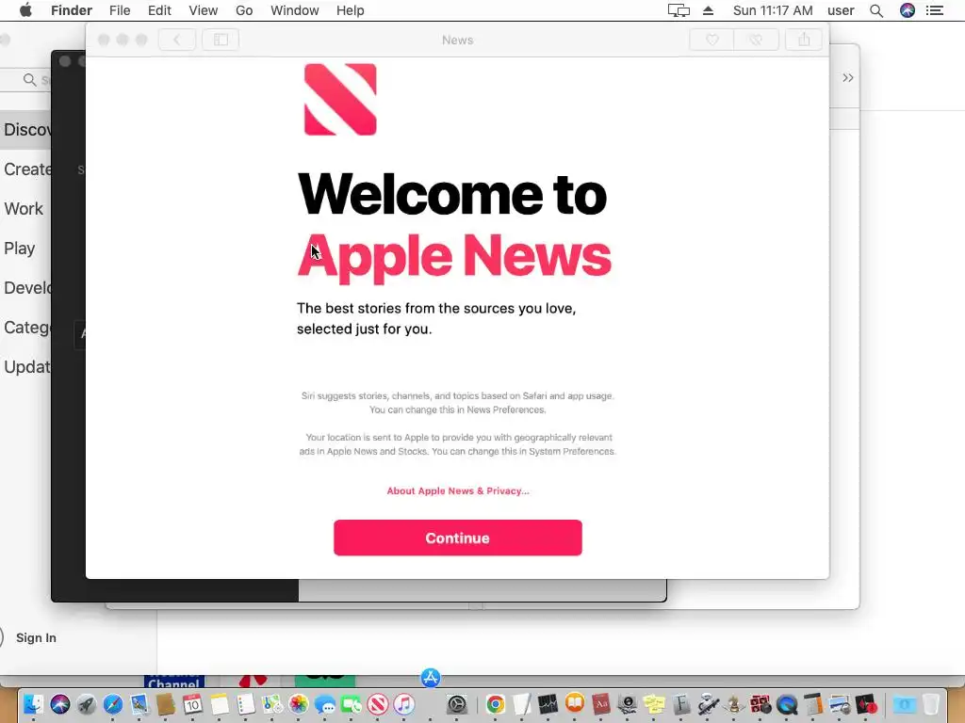Select Updates in App Store sidebar
This screenshot has width=965, height=723.
[x=25, y=367]
